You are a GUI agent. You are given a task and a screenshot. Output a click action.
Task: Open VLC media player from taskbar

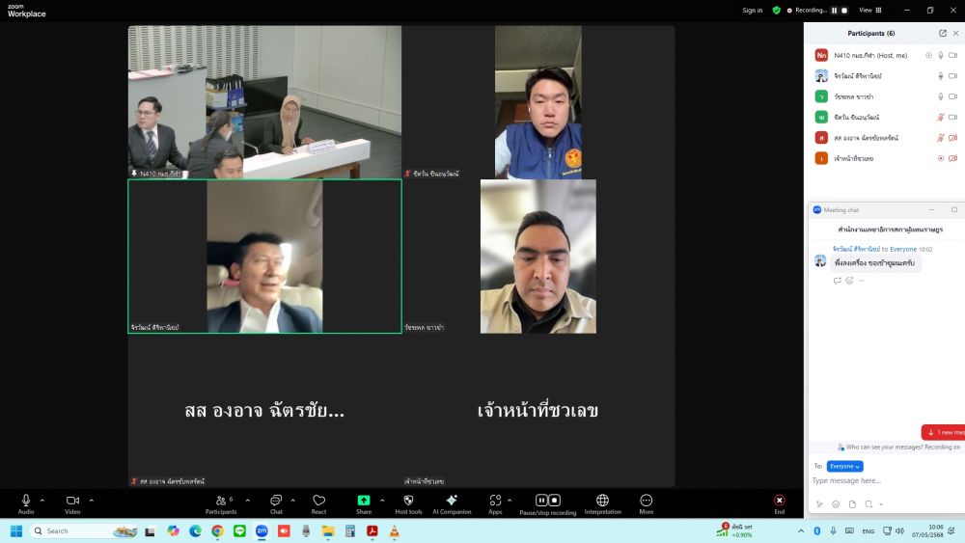(395, 530)
